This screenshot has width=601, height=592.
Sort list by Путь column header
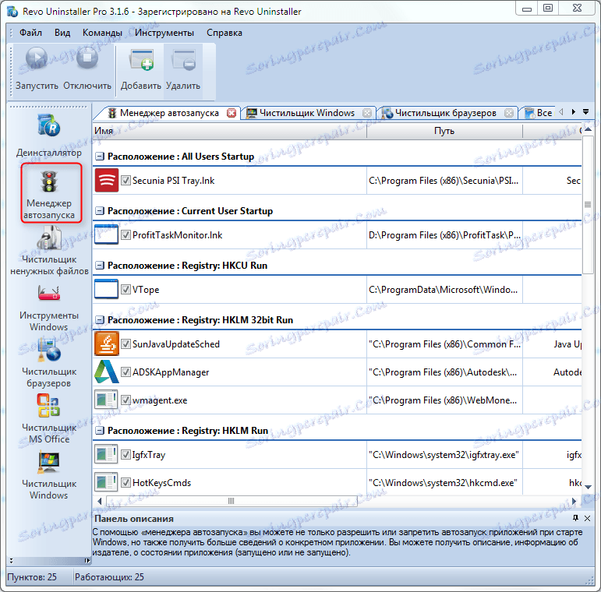444,131
